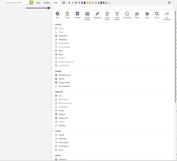This screenshot has width=177, height=161.
Task: Select Self Tests in the Content list
Action: pos(60,58)
